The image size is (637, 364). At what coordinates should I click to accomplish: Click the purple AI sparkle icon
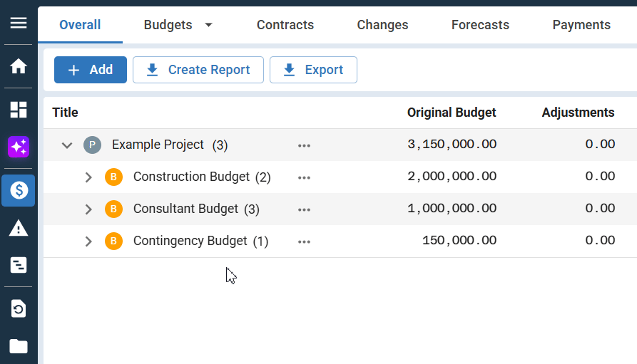coord(19,147)
